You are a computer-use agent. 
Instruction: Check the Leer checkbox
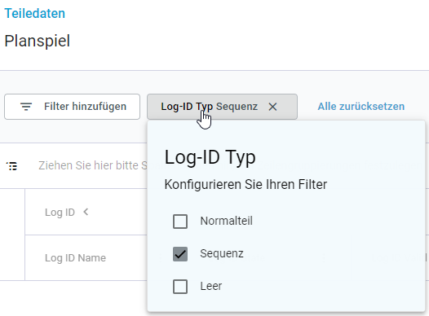pos(180,287)
